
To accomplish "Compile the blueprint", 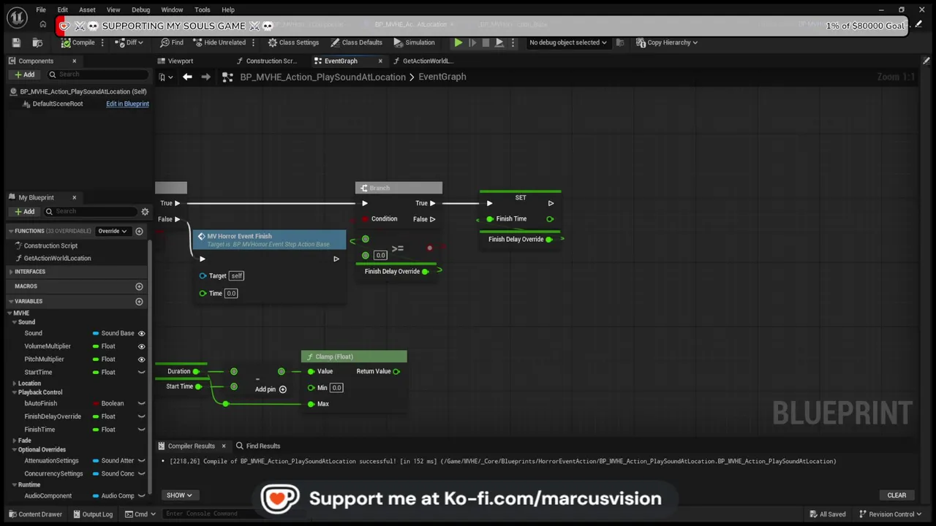I will [x=78, y=42].
